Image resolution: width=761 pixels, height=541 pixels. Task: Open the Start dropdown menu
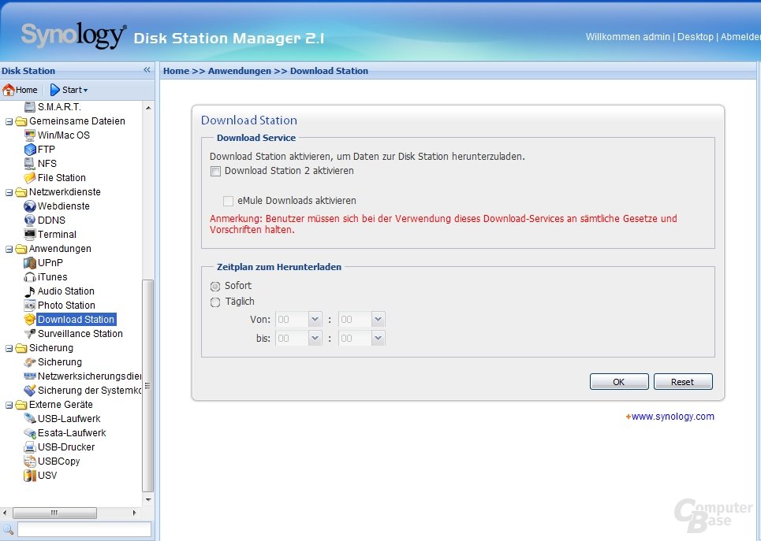pos(69,90)
